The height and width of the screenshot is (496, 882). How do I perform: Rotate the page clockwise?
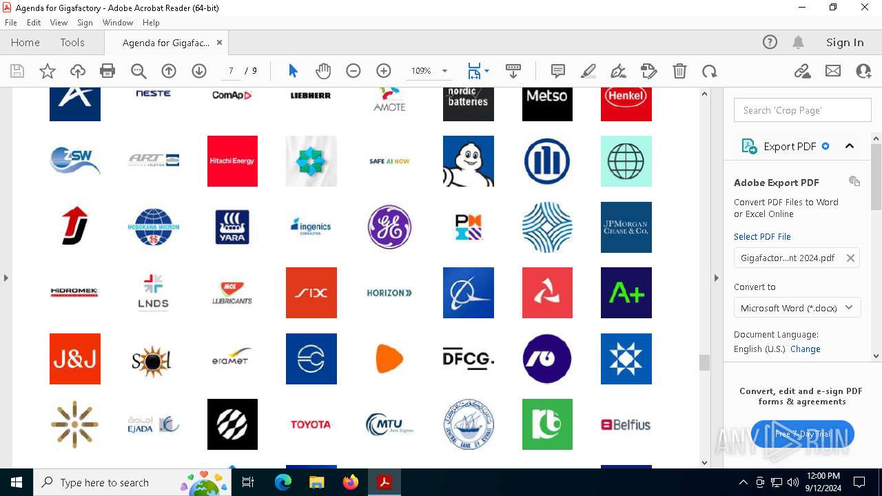pos(710,71)
